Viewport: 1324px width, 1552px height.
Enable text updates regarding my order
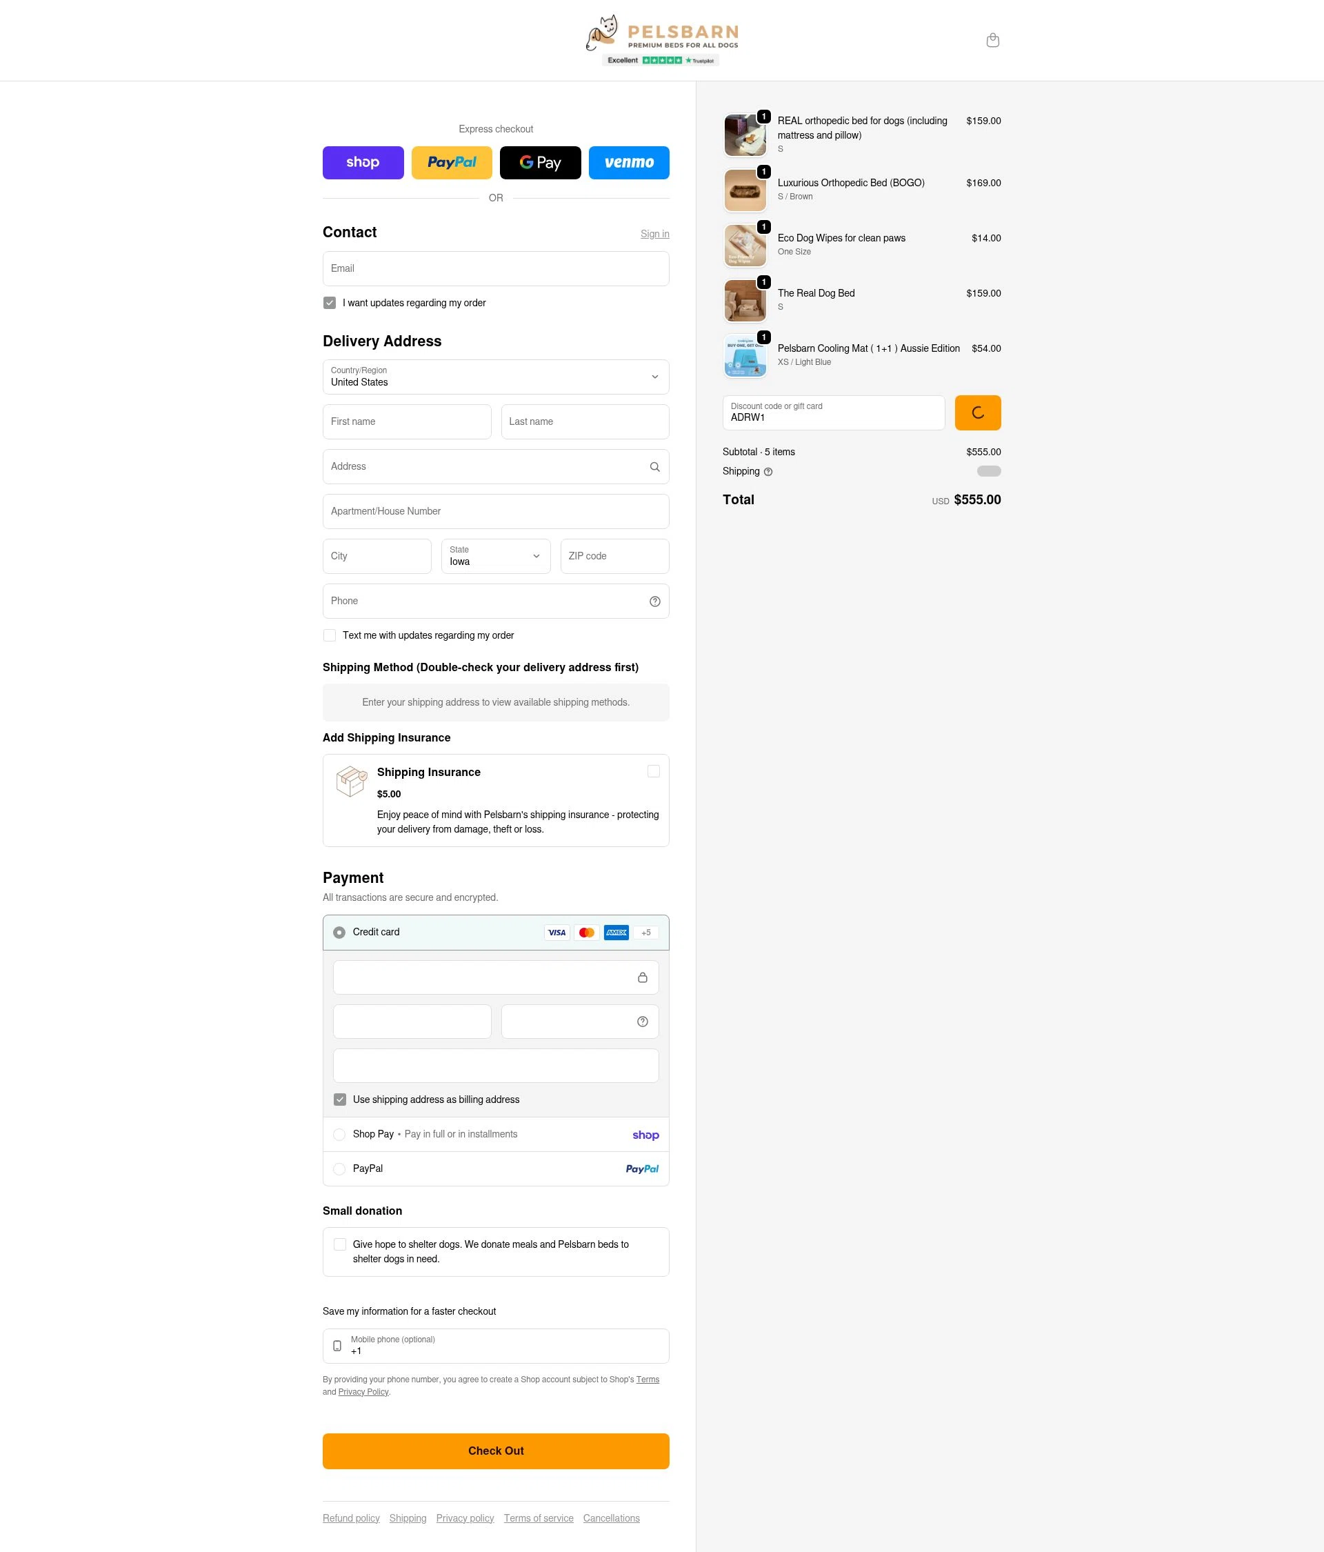pyautogui.click(x=330, y=635)
